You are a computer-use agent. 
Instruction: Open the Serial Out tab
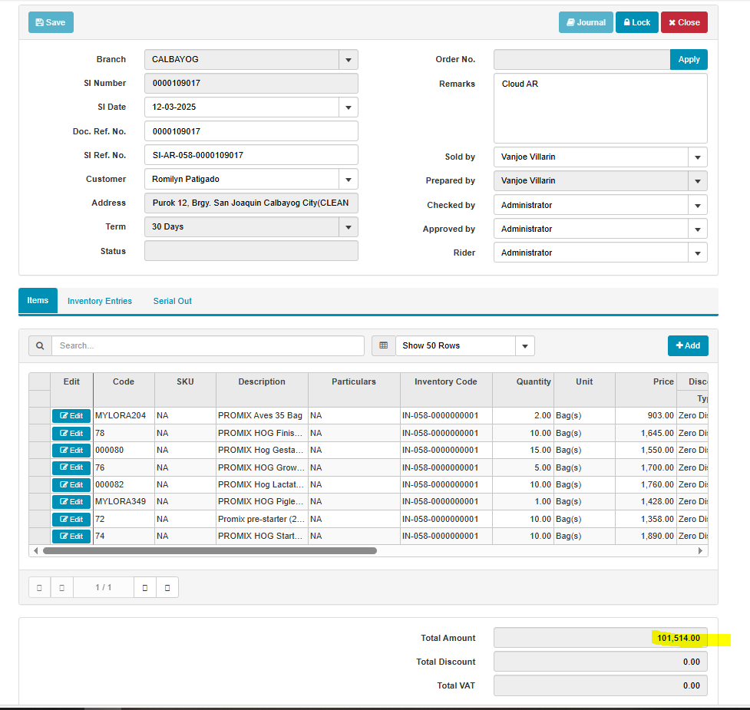[173, 301]
